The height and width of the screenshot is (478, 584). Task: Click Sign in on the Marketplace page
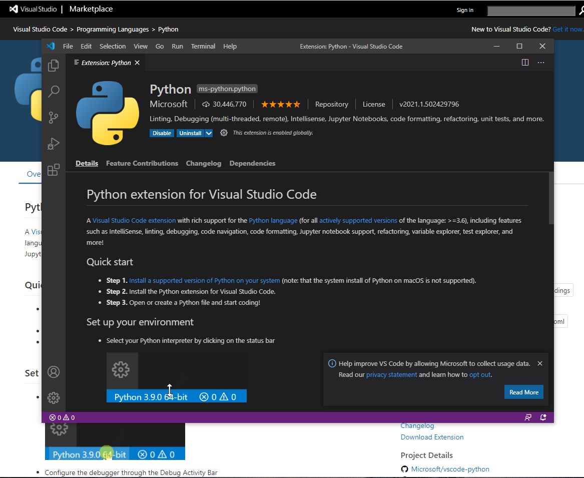click(465, 10)
